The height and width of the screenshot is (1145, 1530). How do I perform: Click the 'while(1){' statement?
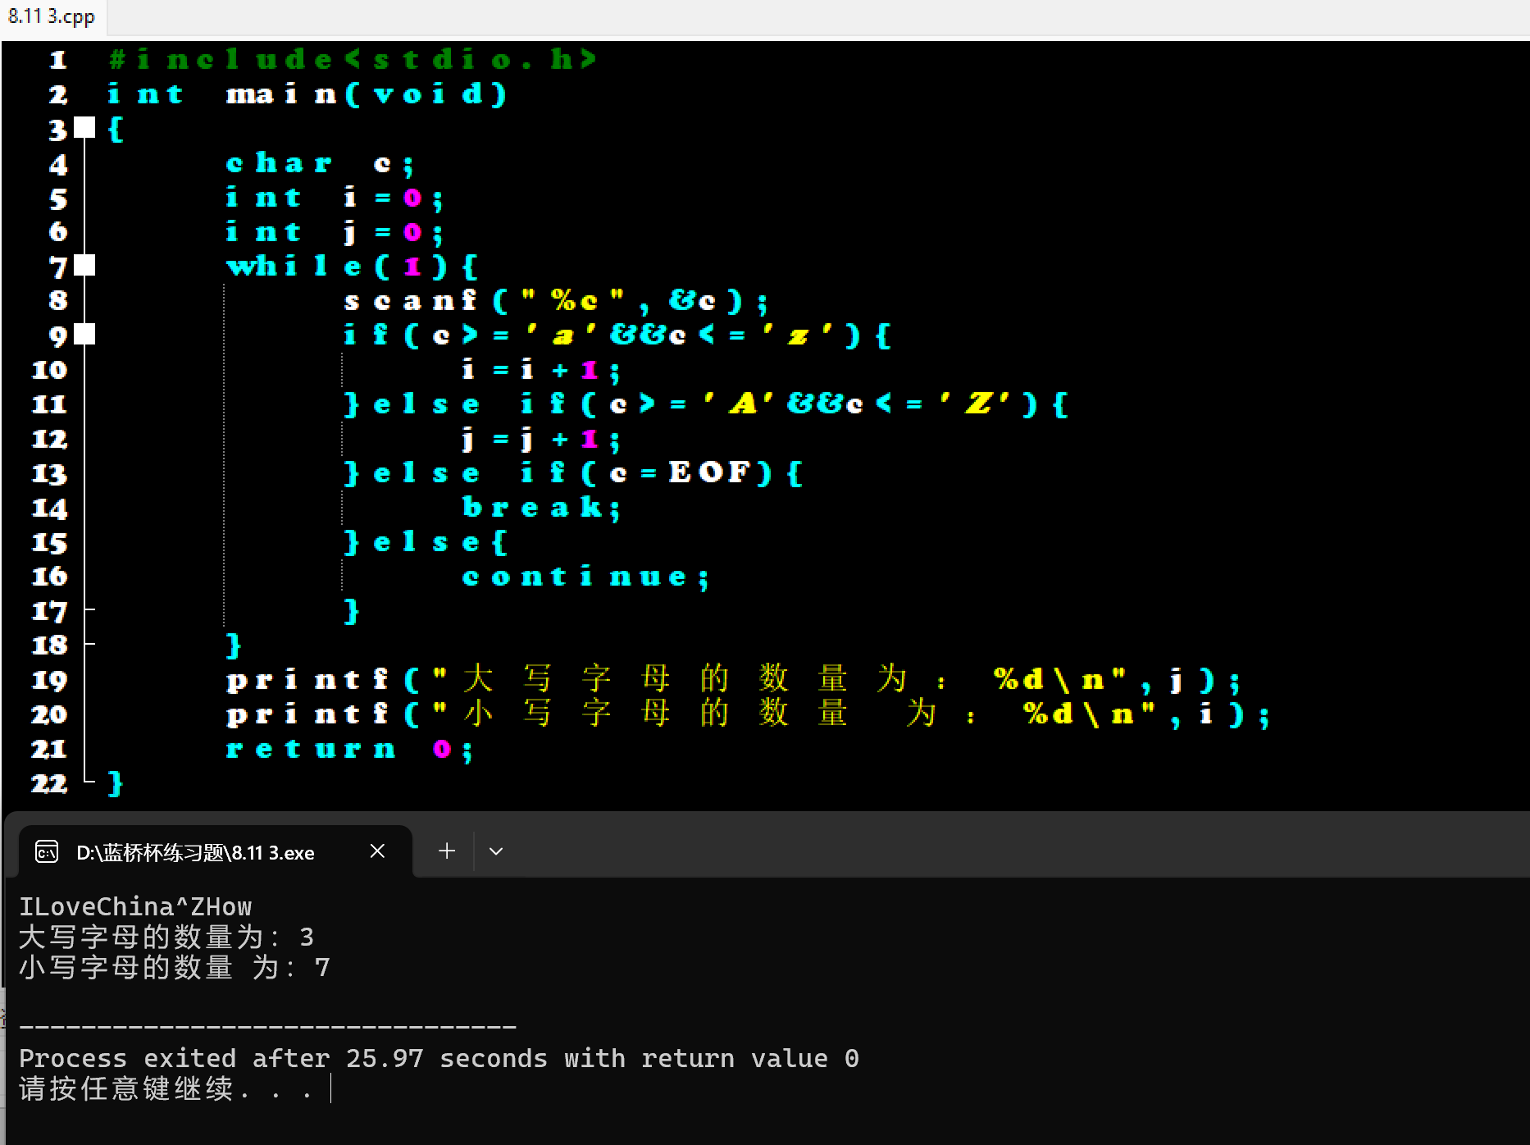point(352,267)
